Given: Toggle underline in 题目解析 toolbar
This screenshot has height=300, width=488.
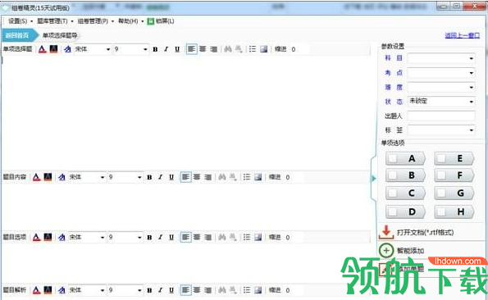Looking at the screenshot, I should click(x=171, y=290).
